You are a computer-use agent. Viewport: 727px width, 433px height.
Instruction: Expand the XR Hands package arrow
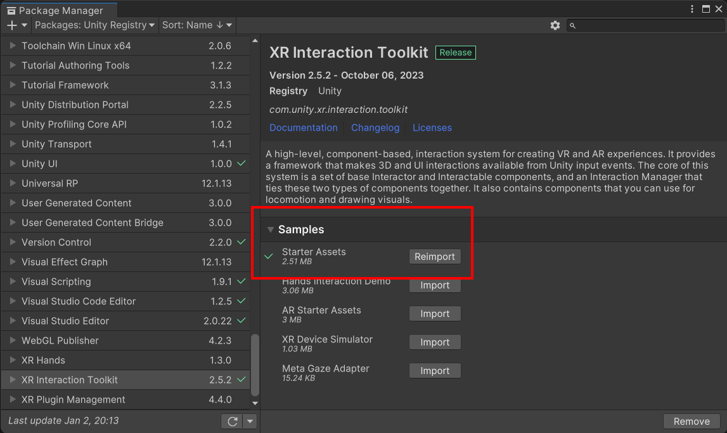tap(12, 360)
